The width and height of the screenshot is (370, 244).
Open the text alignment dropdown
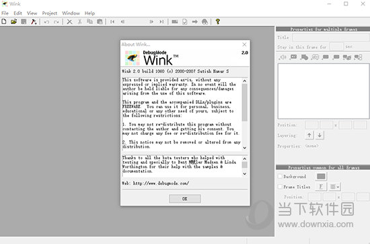[334, 187]
